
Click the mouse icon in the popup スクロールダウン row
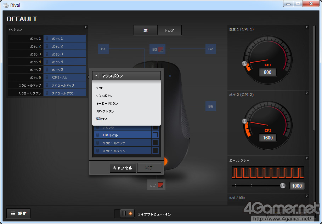coord(98,150)
